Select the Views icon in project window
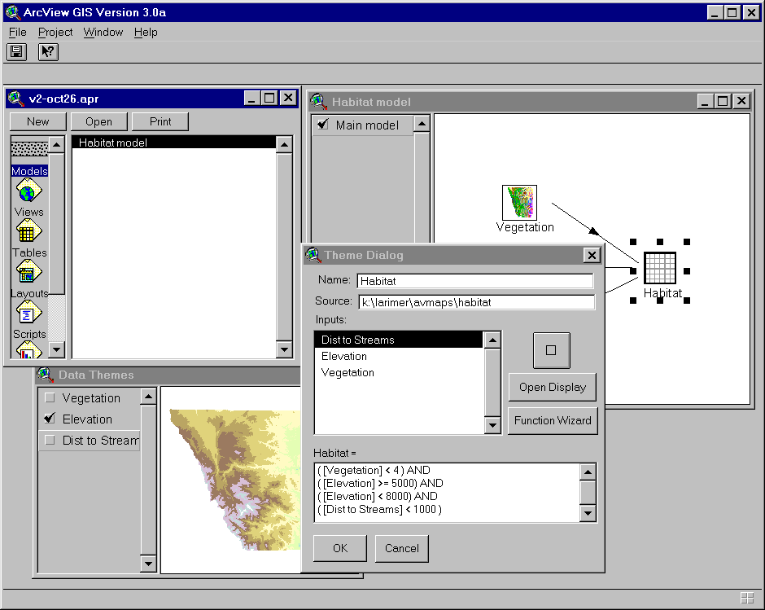 (29, 194)
